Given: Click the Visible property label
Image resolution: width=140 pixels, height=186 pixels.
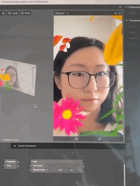Looking at the screenshot, I should point(132,13).
